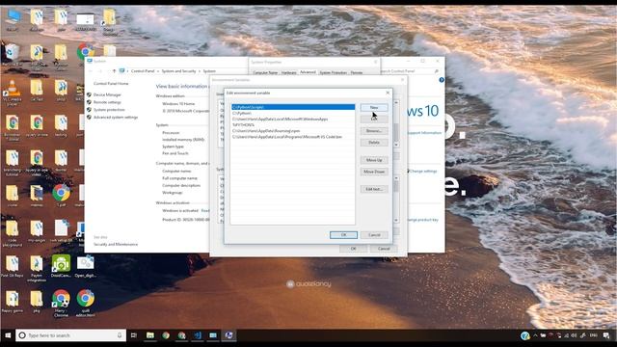617x347 pixels.
Task: Click the taskbar search box
Action: (x=71, y=335)
